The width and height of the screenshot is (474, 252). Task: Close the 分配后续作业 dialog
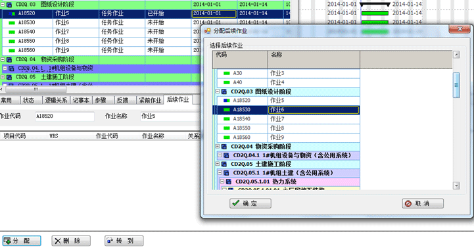[460, 29]
